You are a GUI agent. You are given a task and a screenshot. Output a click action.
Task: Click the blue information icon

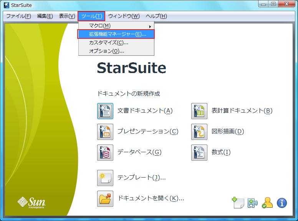(282, 203)
